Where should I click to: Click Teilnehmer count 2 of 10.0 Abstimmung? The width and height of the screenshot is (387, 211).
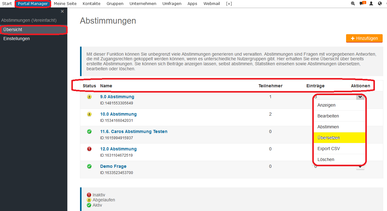click(270, 114)
